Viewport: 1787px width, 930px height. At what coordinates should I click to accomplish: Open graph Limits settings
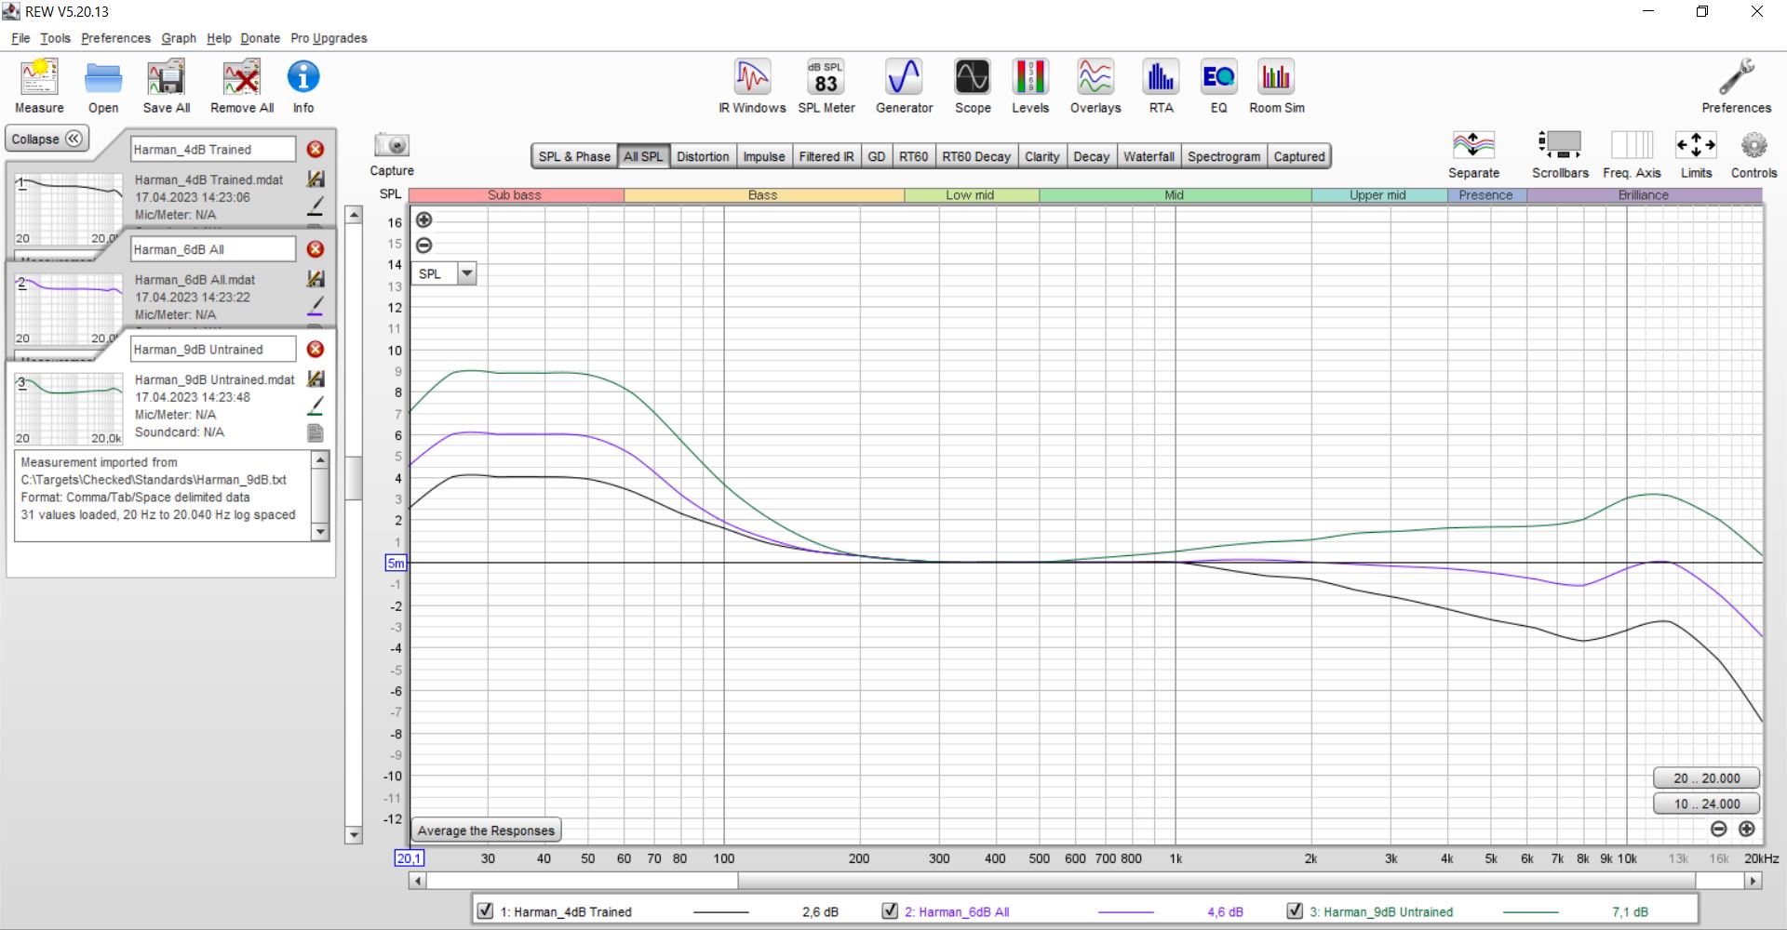[x=1696, y=146]
